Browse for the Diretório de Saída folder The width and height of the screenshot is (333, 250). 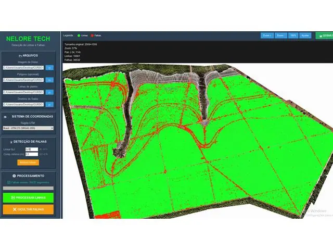[50, 105]
